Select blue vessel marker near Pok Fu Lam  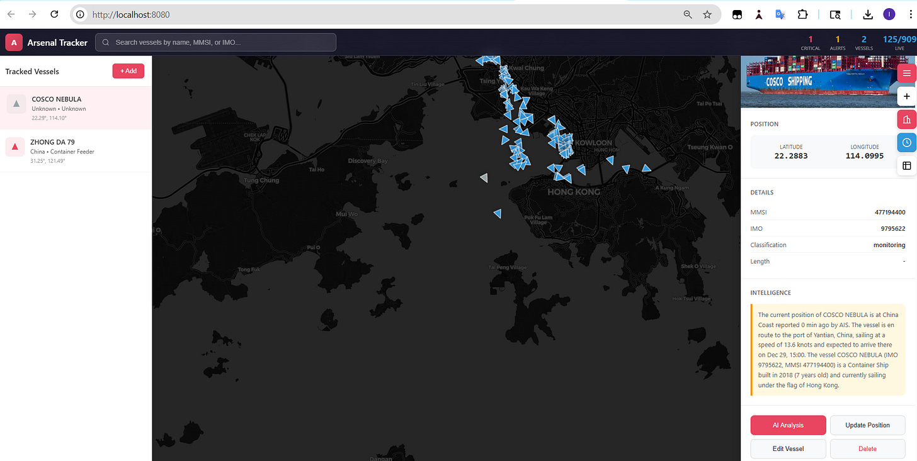click(x=498, y=214)
